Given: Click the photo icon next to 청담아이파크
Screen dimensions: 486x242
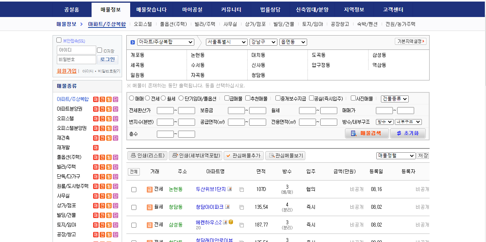Looking at the screenshot, I should (x=227, y=207).
